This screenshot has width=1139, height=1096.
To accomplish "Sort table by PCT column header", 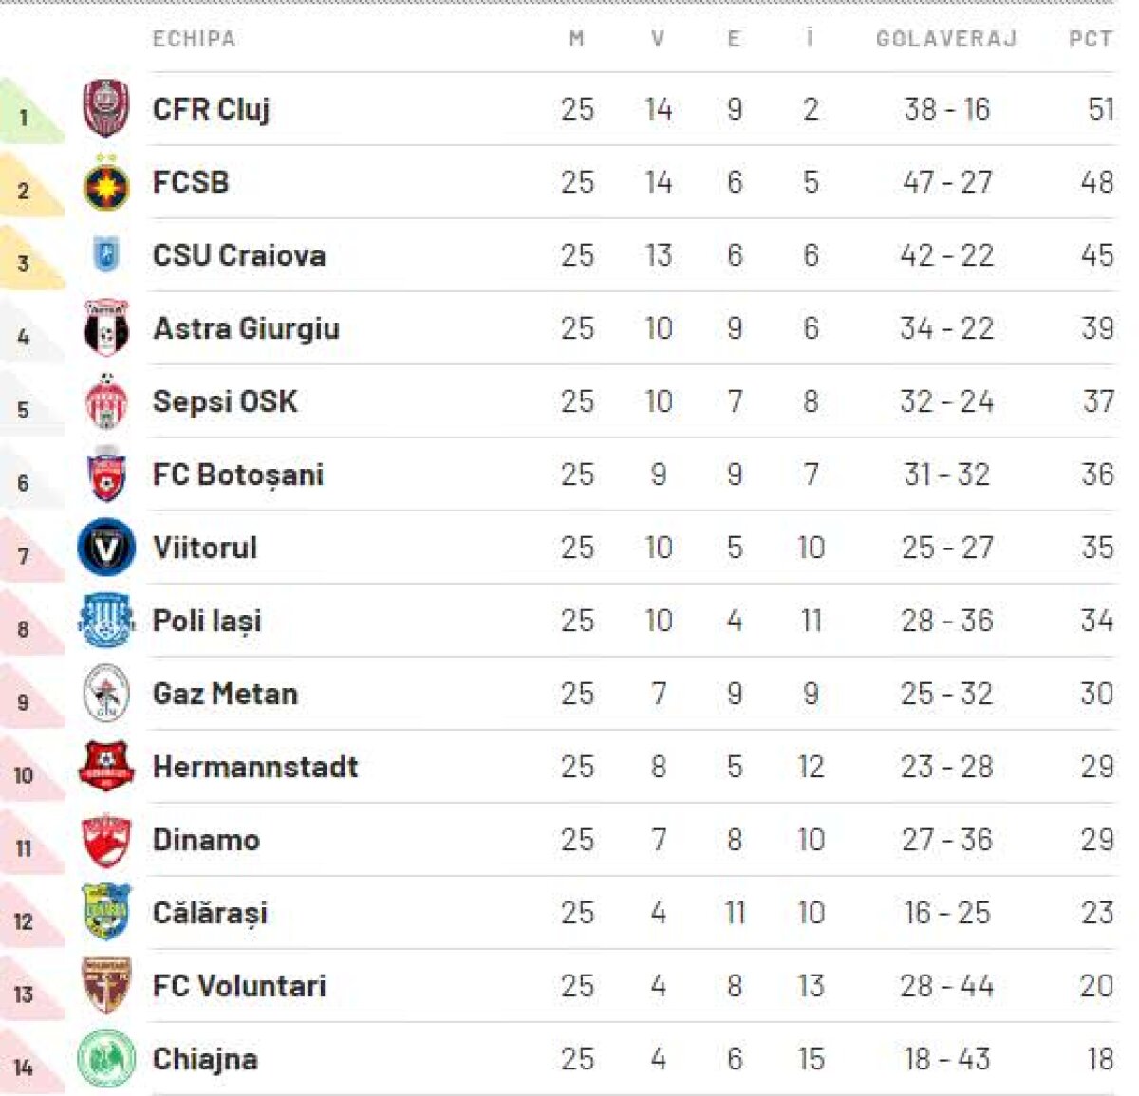I will (1090, 39).
